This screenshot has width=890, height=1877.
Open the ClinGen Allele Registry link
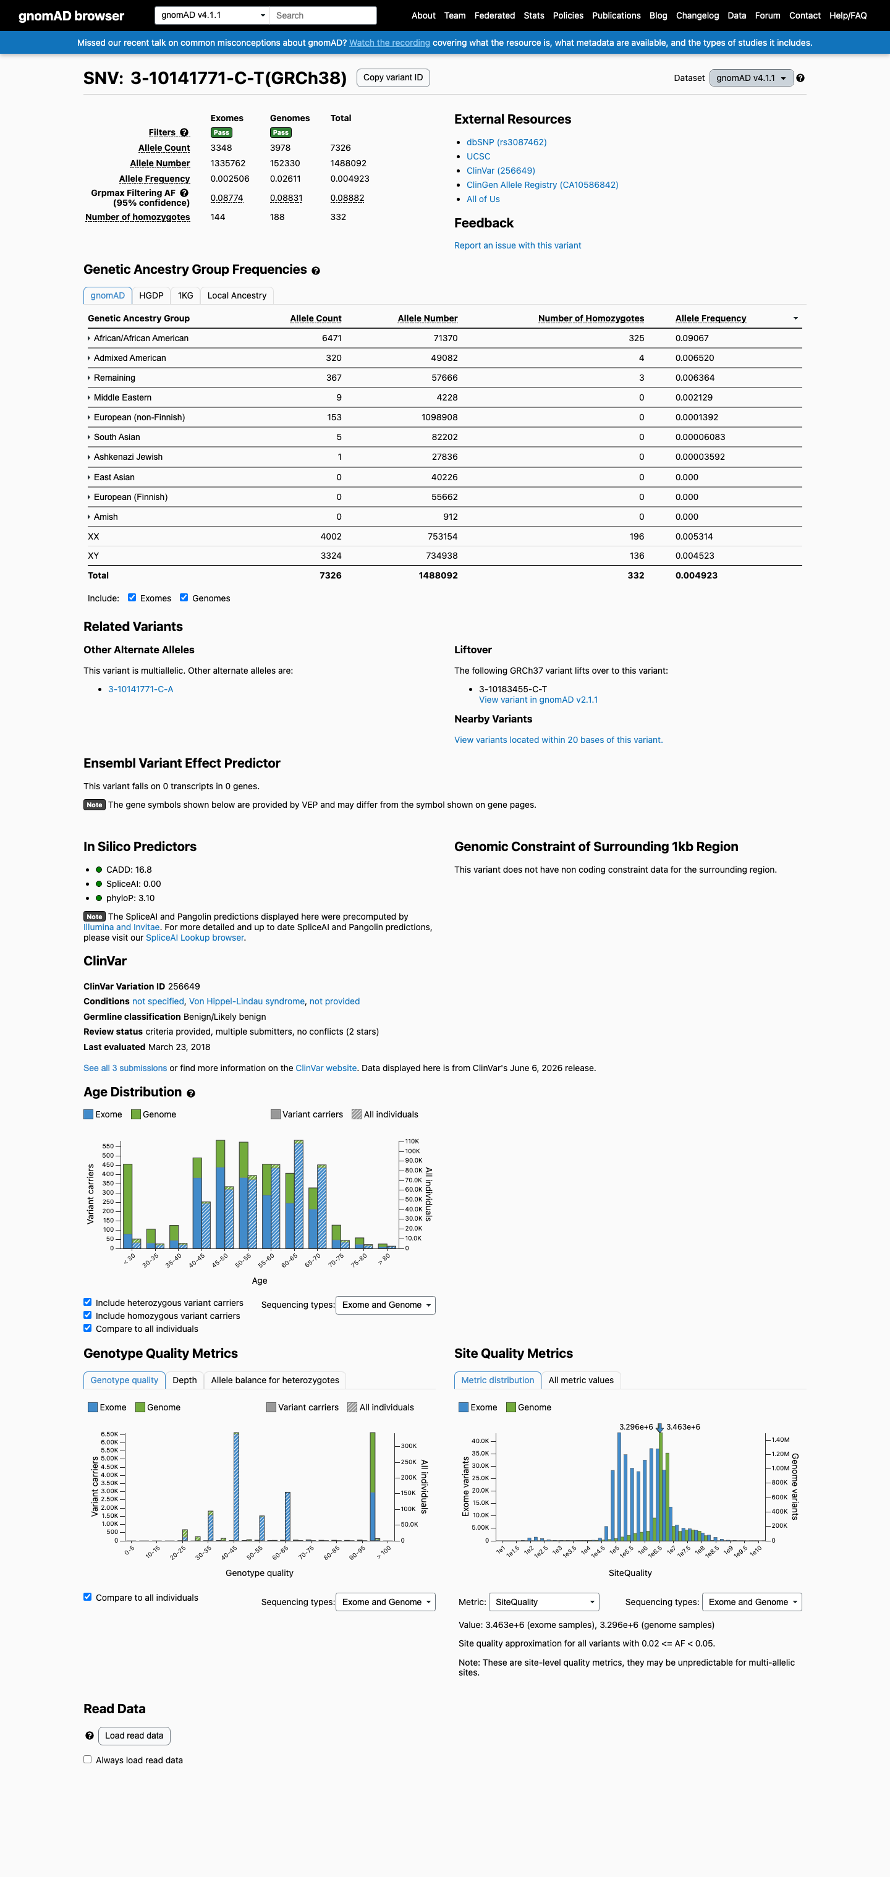click(x=542, y=185)
